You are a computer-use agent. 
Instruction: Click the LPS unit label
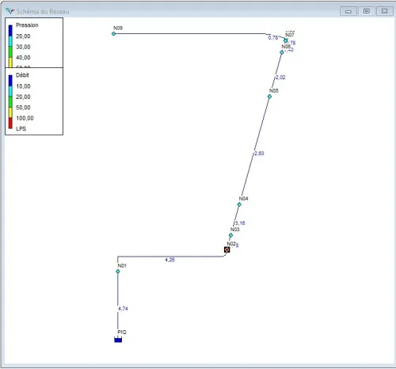(21, 129)
